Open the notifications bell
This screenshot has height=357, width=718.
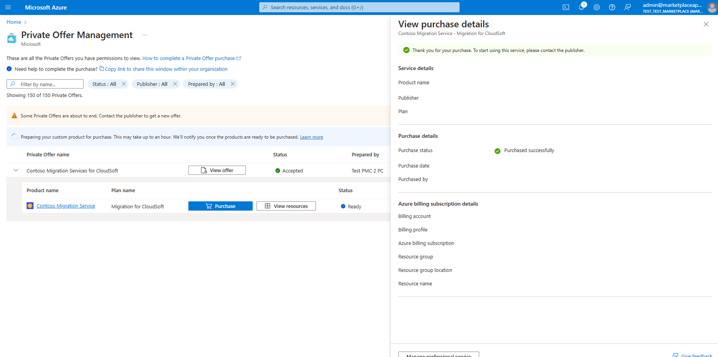(x=581, y=7)
